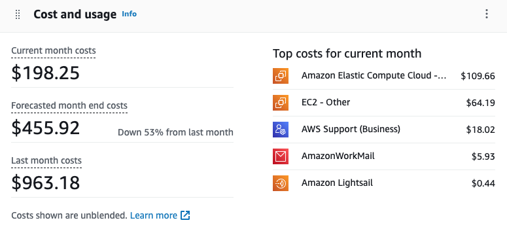This screenshot has width=507, height=250.
Task: Click the Amazon Lightsail service icon
Action: 281,183
